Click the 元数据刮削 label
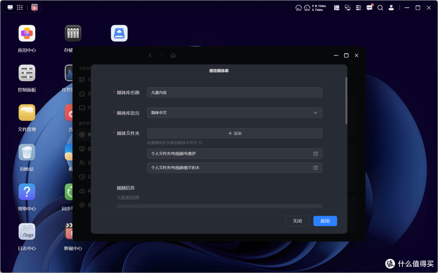438x273 pixels. click(x=128, y=197)
